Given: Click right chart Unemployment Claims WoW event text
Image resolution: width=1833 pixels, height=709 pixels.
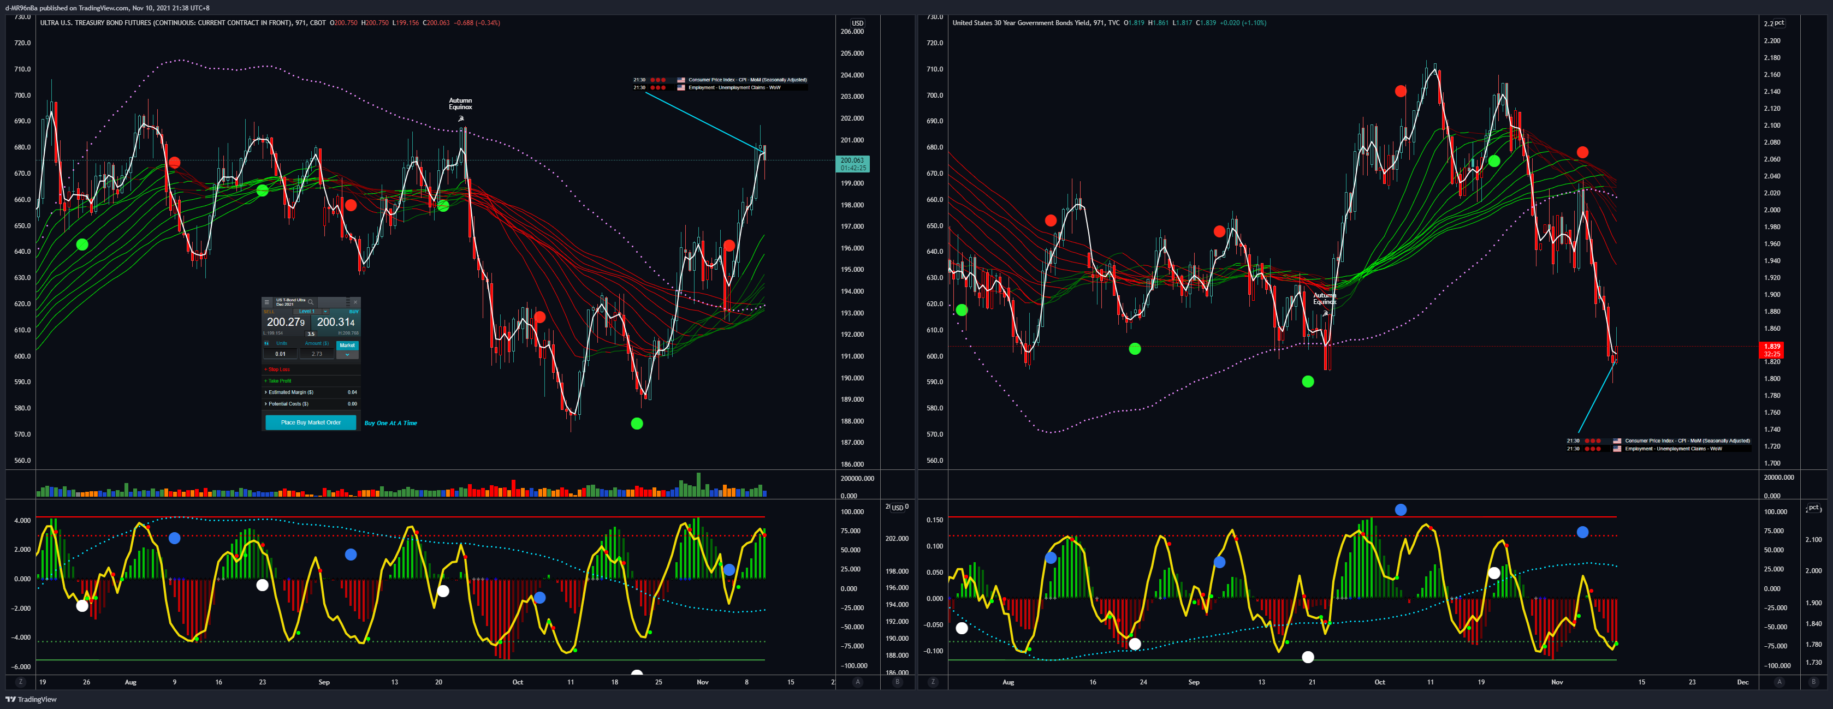Looking at the screenshot, I should coord(1673,449).
